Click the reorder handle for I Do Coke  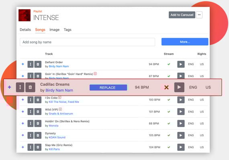coord(31,100)
